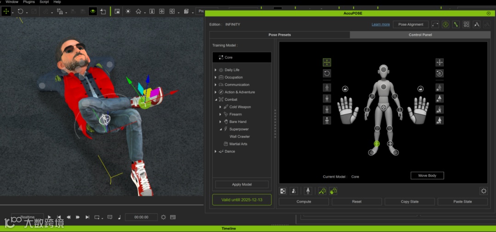Select the Martial Arts model
Image resolution: width=496 pixels, height=232 pixels.
click(238, 144)
